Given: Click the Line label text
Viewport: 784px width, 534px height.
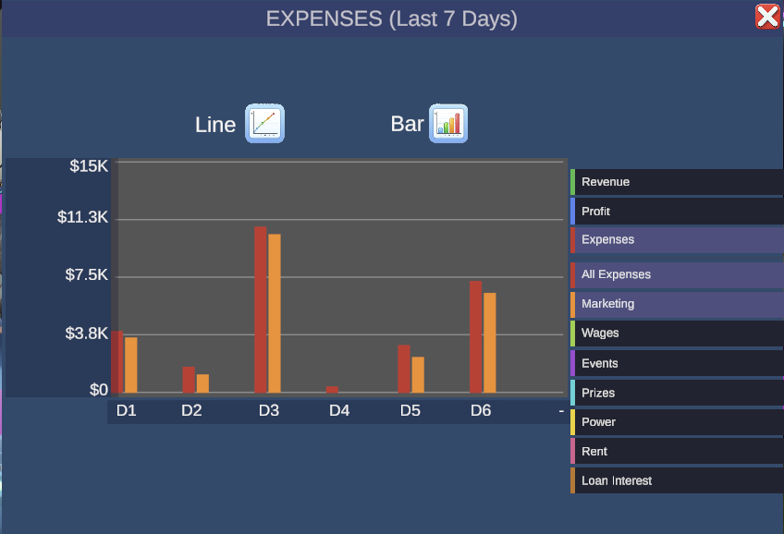Looking at the screenshot, I should (215, 125).
